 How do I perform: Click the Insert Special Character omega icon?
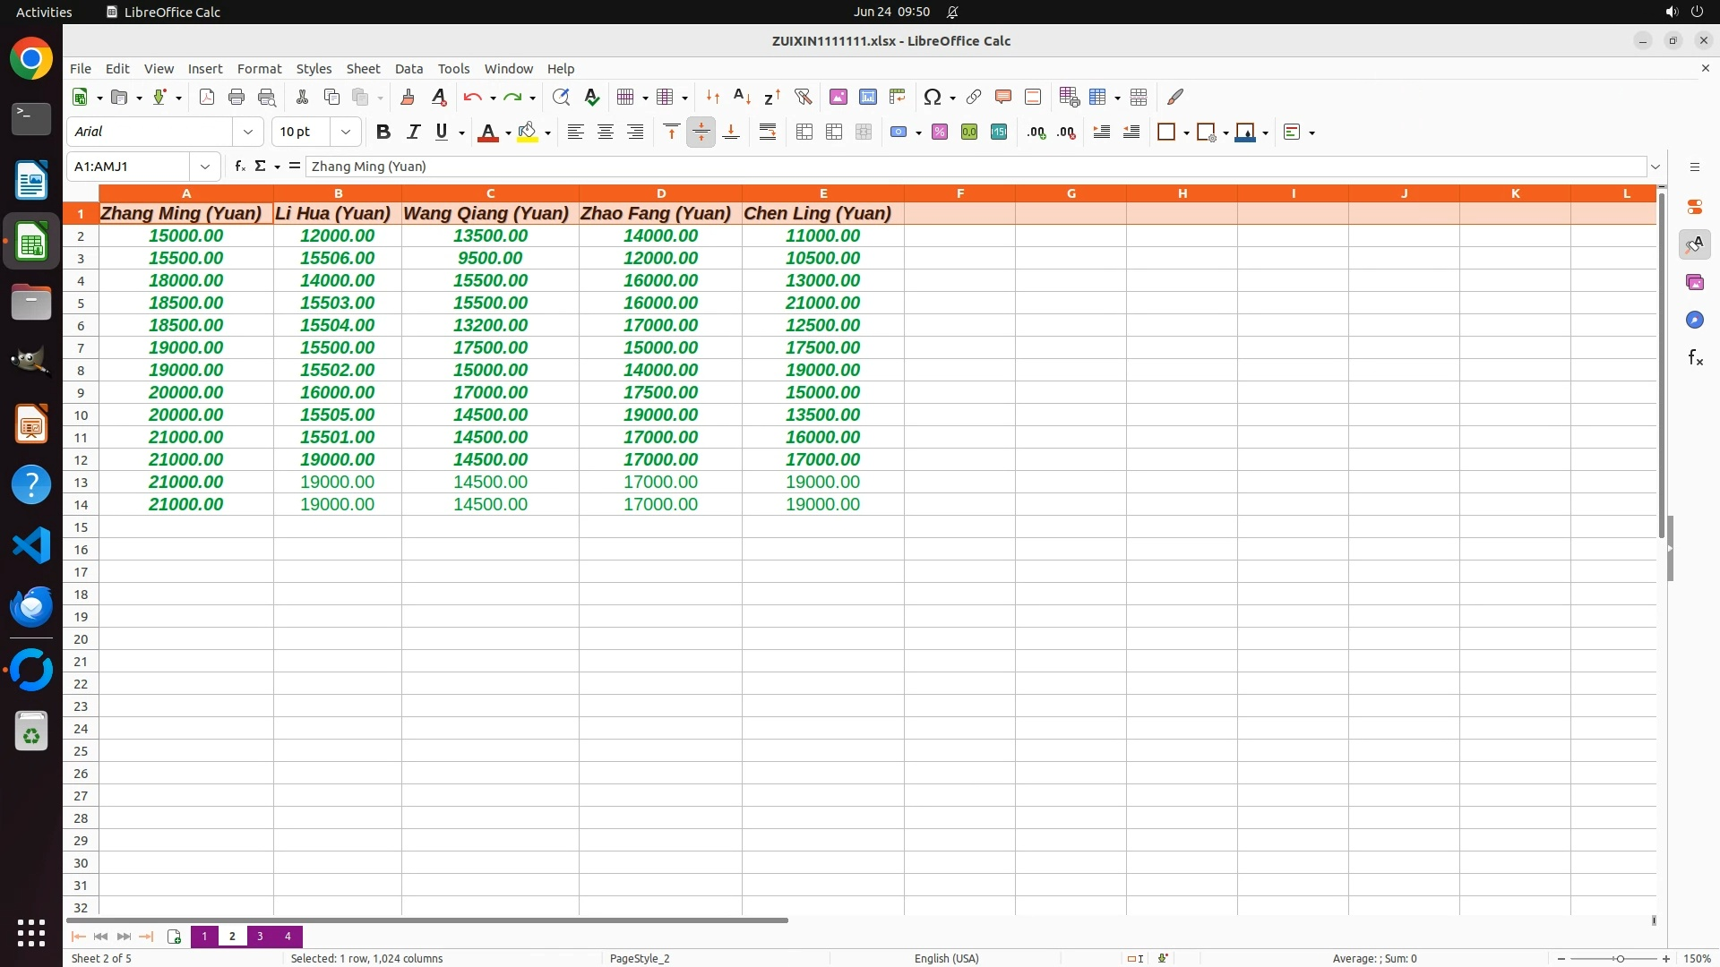pyautogui.click(x=932, y=97)
